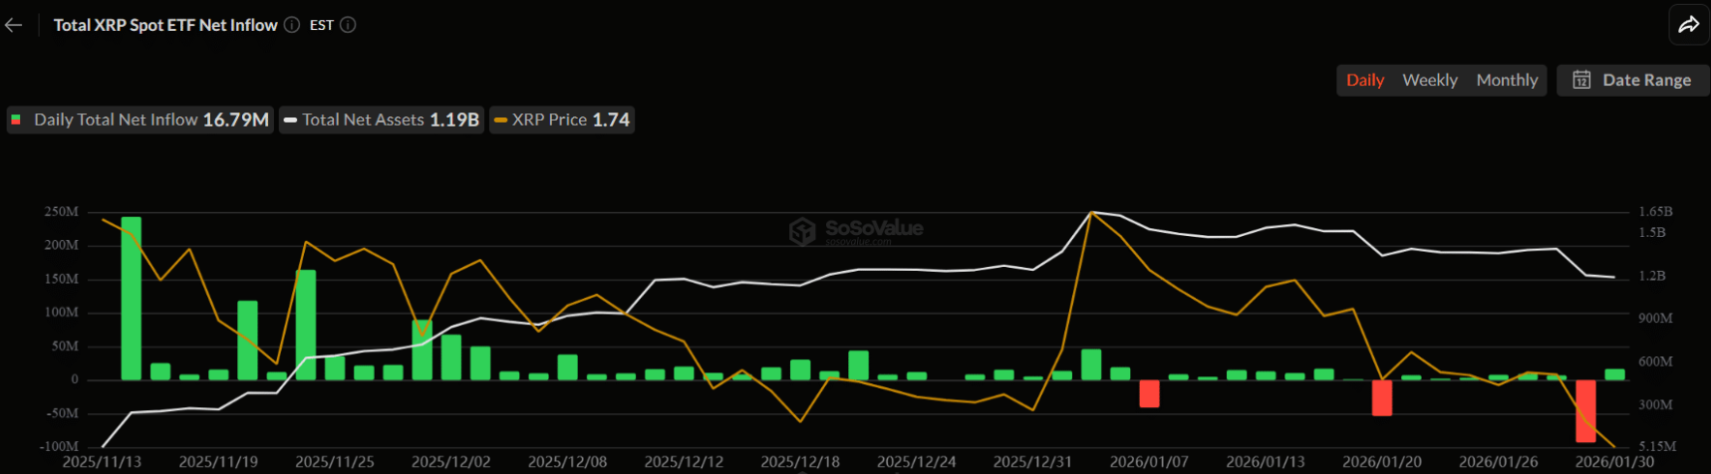The width and height of the screenshot is (1711, 474).
Task: Click the share arrow icon
Action: (x=1688, y=25)
